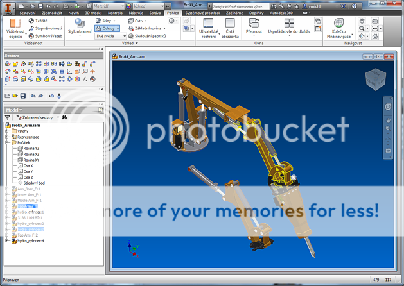Click the Styl zobrazení button
Image resolution: width=404 pixels, height=286 pixels.
[80, 26]
